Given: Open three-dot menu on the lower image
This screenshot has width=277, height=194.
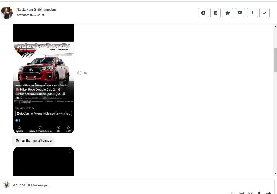Looking at the screenshot, I should 70,151.
